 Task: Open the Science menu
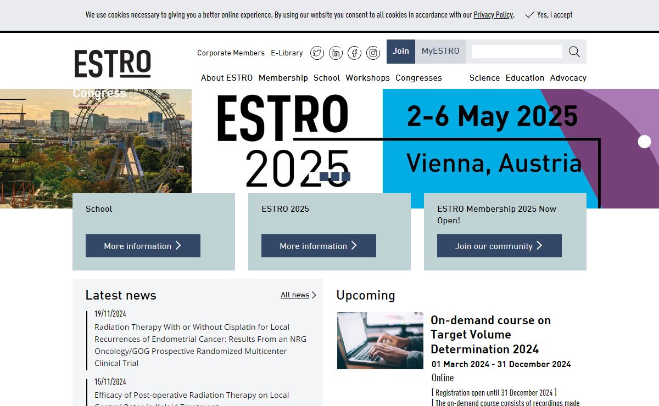(484, 78)
